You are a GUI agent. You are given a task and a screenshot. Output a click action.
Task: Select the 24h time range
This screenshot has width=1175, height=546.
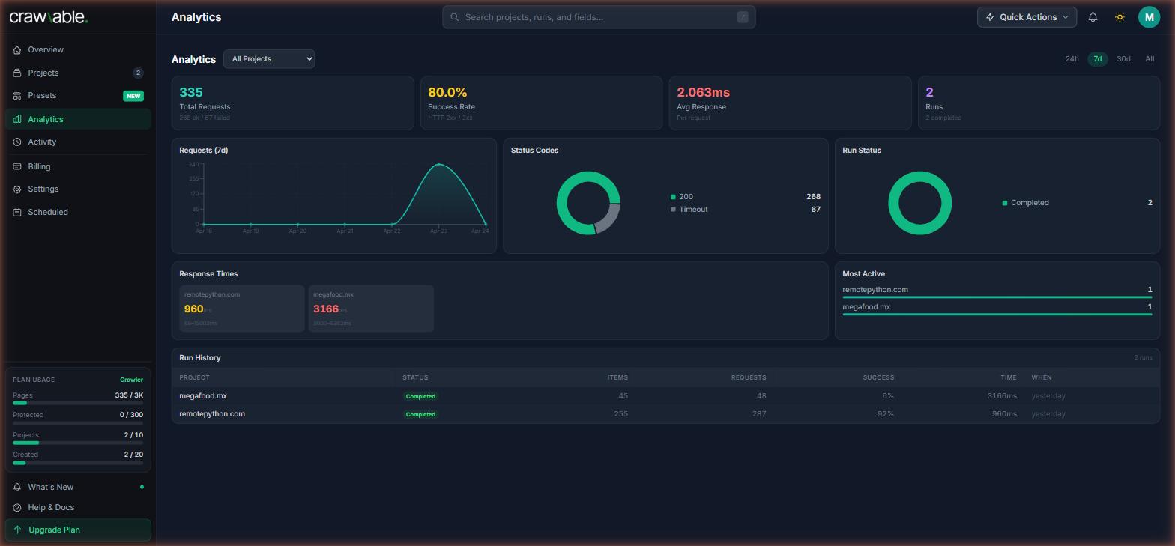tap(1072, 59)
